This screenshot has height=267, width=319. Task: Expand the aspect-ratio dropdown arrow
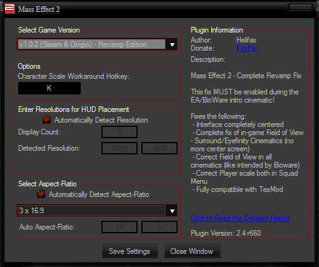click(x=172, y=211)
